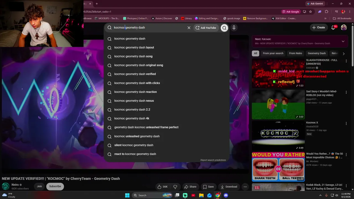Open Chrome extensions puzzle icon

point(327,12)
